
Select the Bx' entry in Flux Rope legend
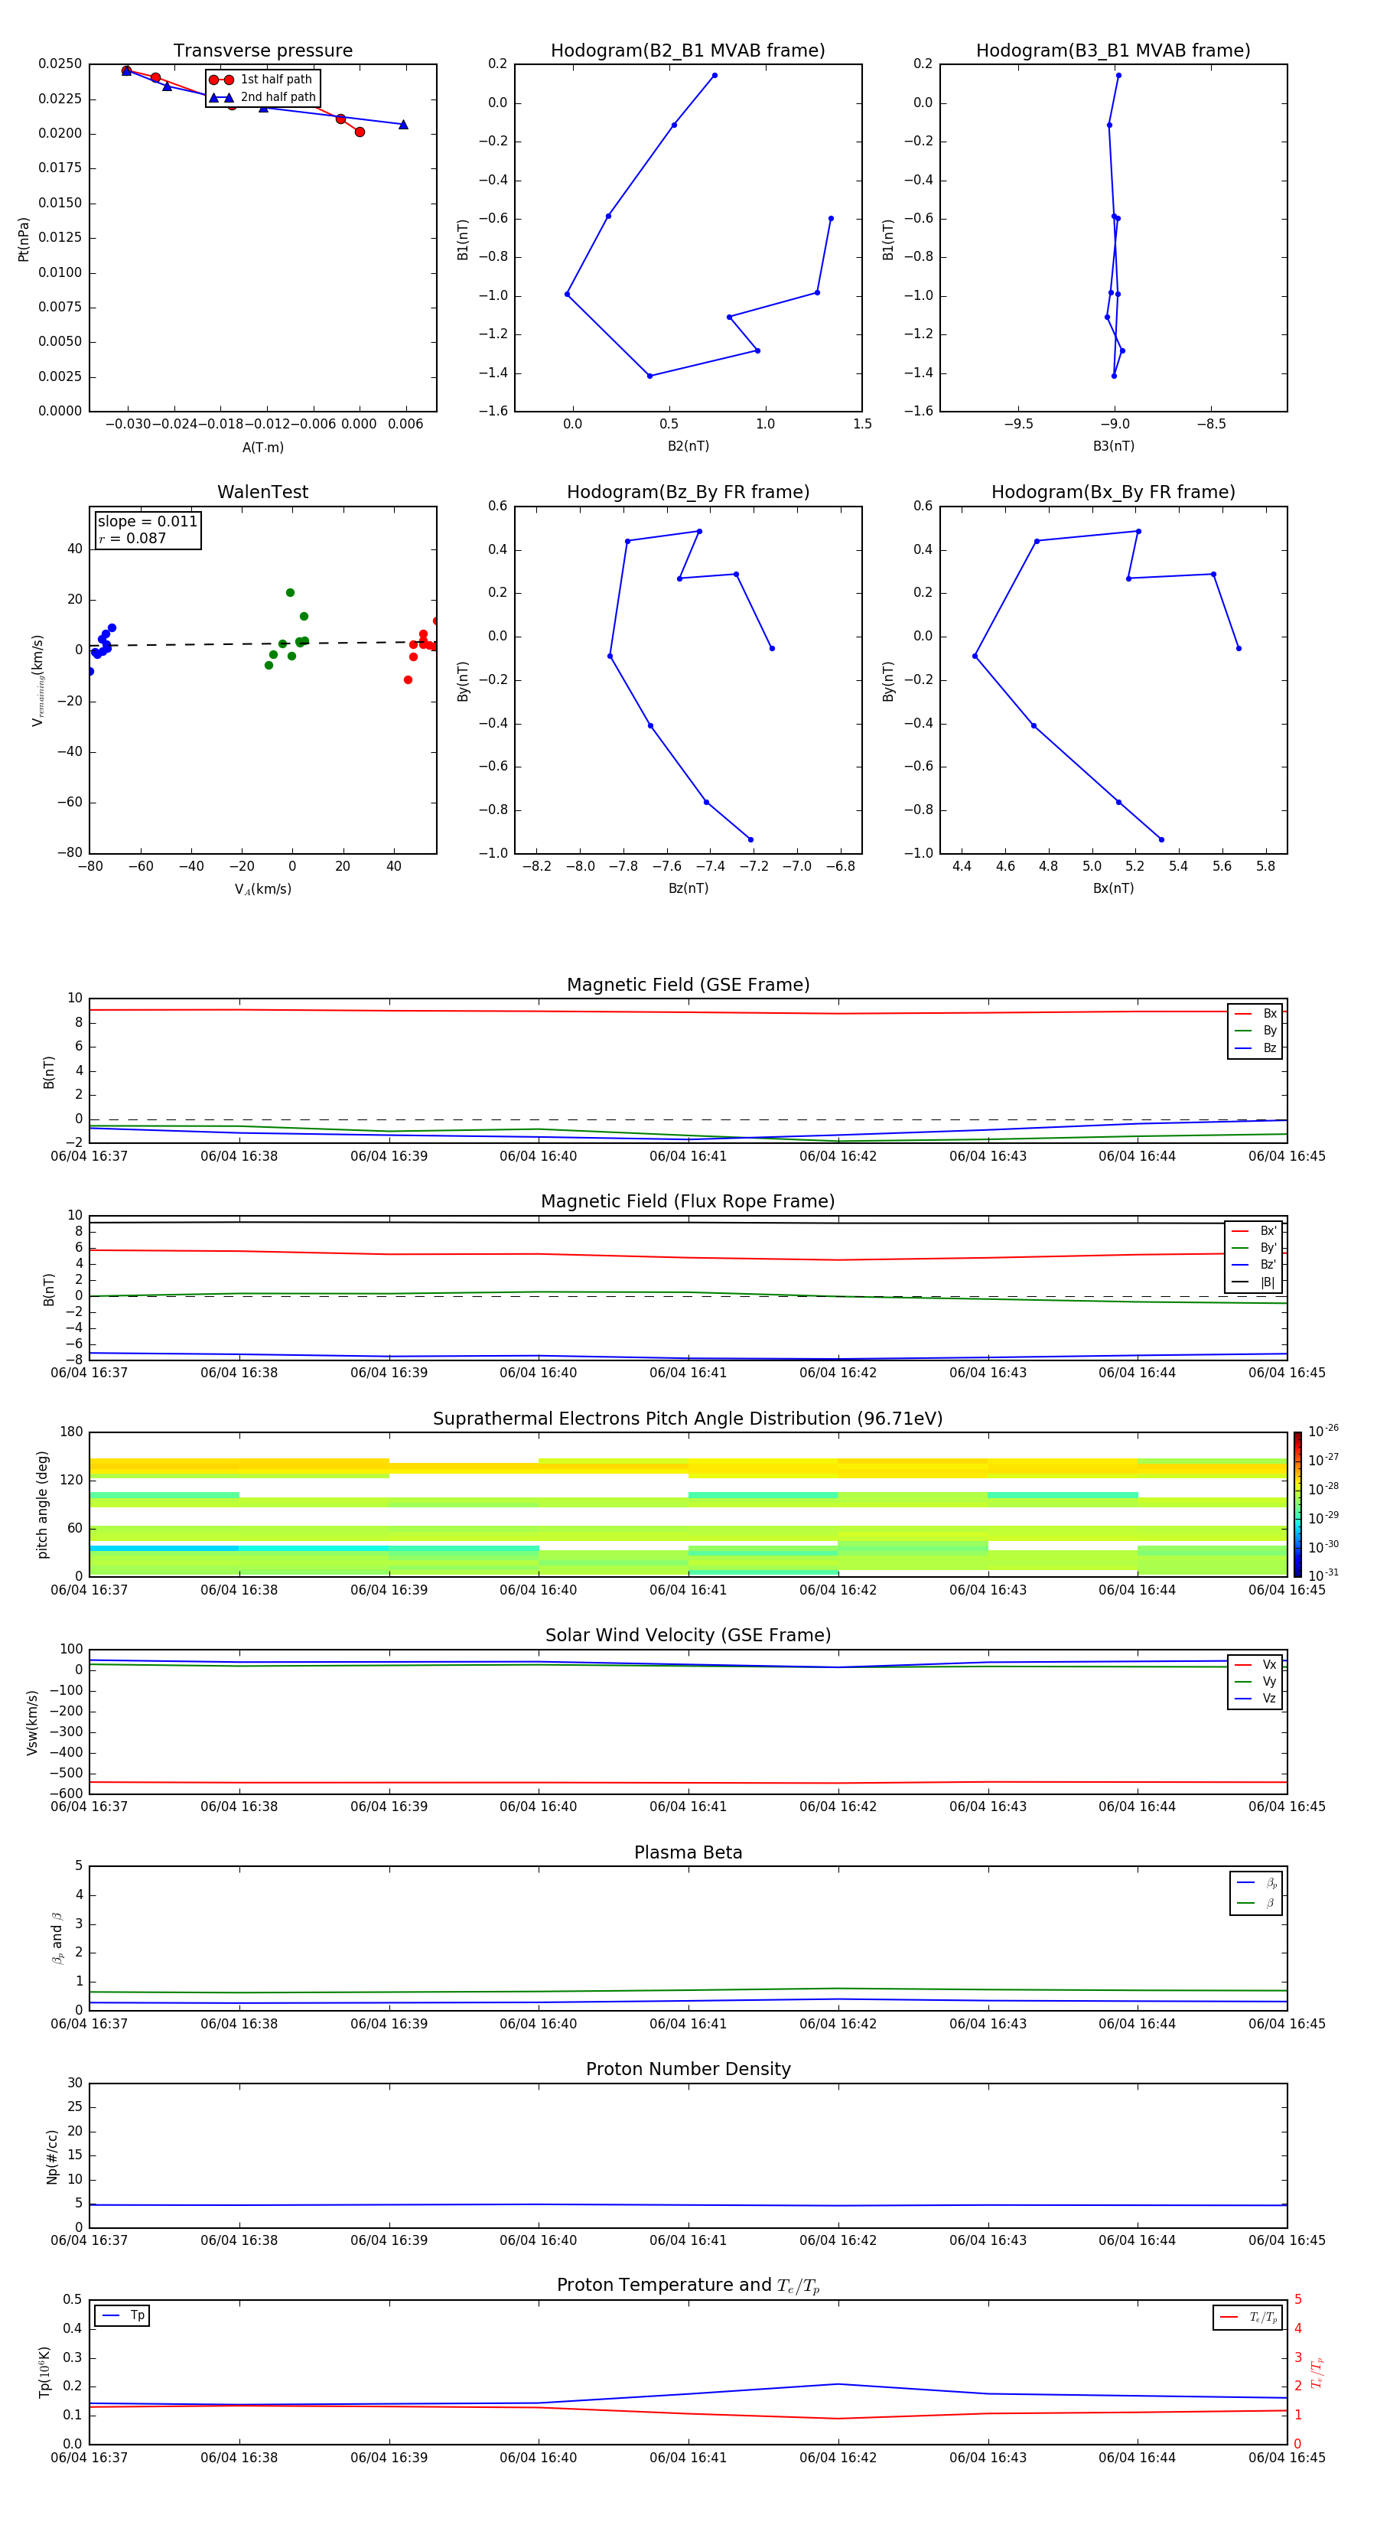click(x=1255, y=1231)
